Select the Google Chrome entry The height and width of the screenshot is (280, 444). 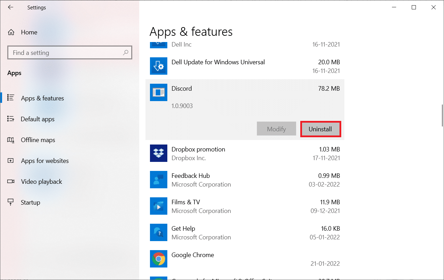click(x=245, y=259)
